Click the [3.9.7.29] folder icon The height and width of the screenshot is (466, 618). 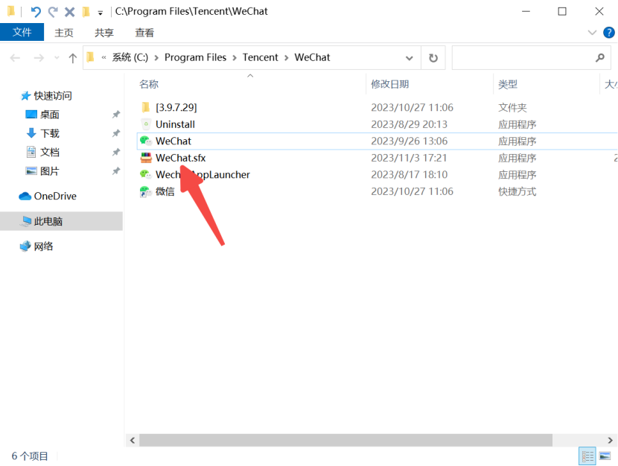(x=146, y=107)
